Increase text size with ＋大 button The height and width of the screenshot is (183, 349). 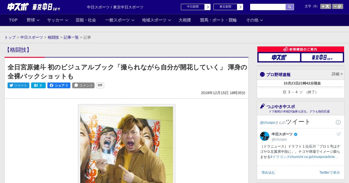click(x=326, y=6)
